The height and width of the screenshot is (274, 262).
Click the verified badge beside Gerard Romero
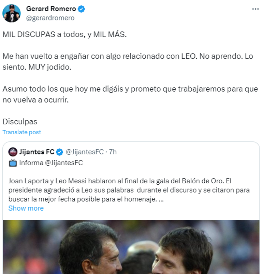point(82,9)
